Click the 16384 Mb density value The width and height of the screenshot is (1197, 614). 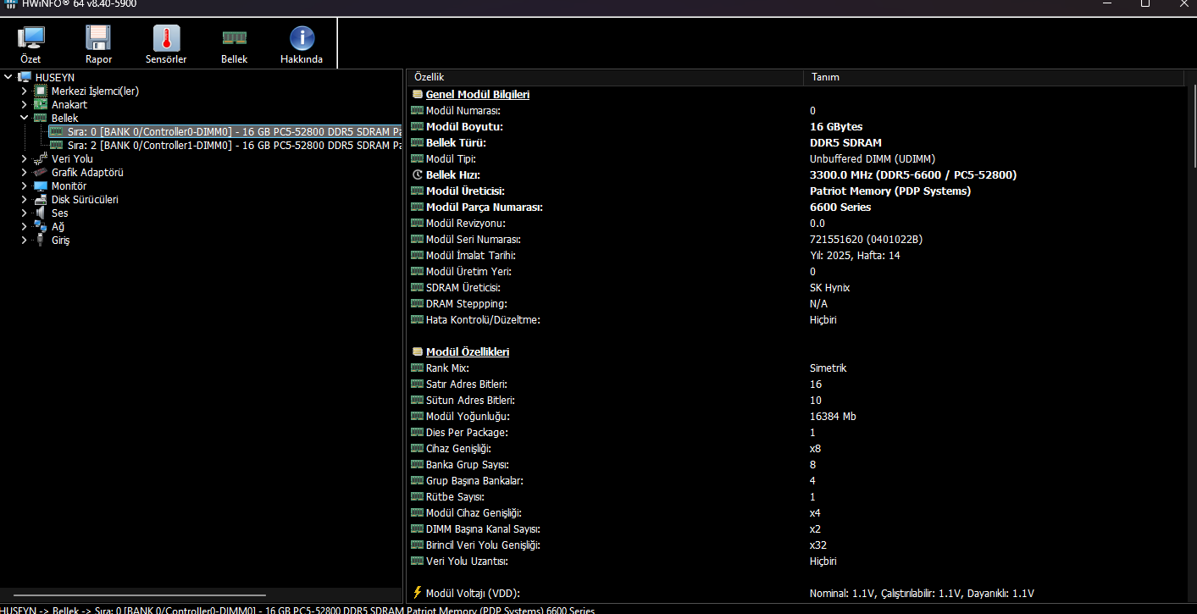(833, 417)
